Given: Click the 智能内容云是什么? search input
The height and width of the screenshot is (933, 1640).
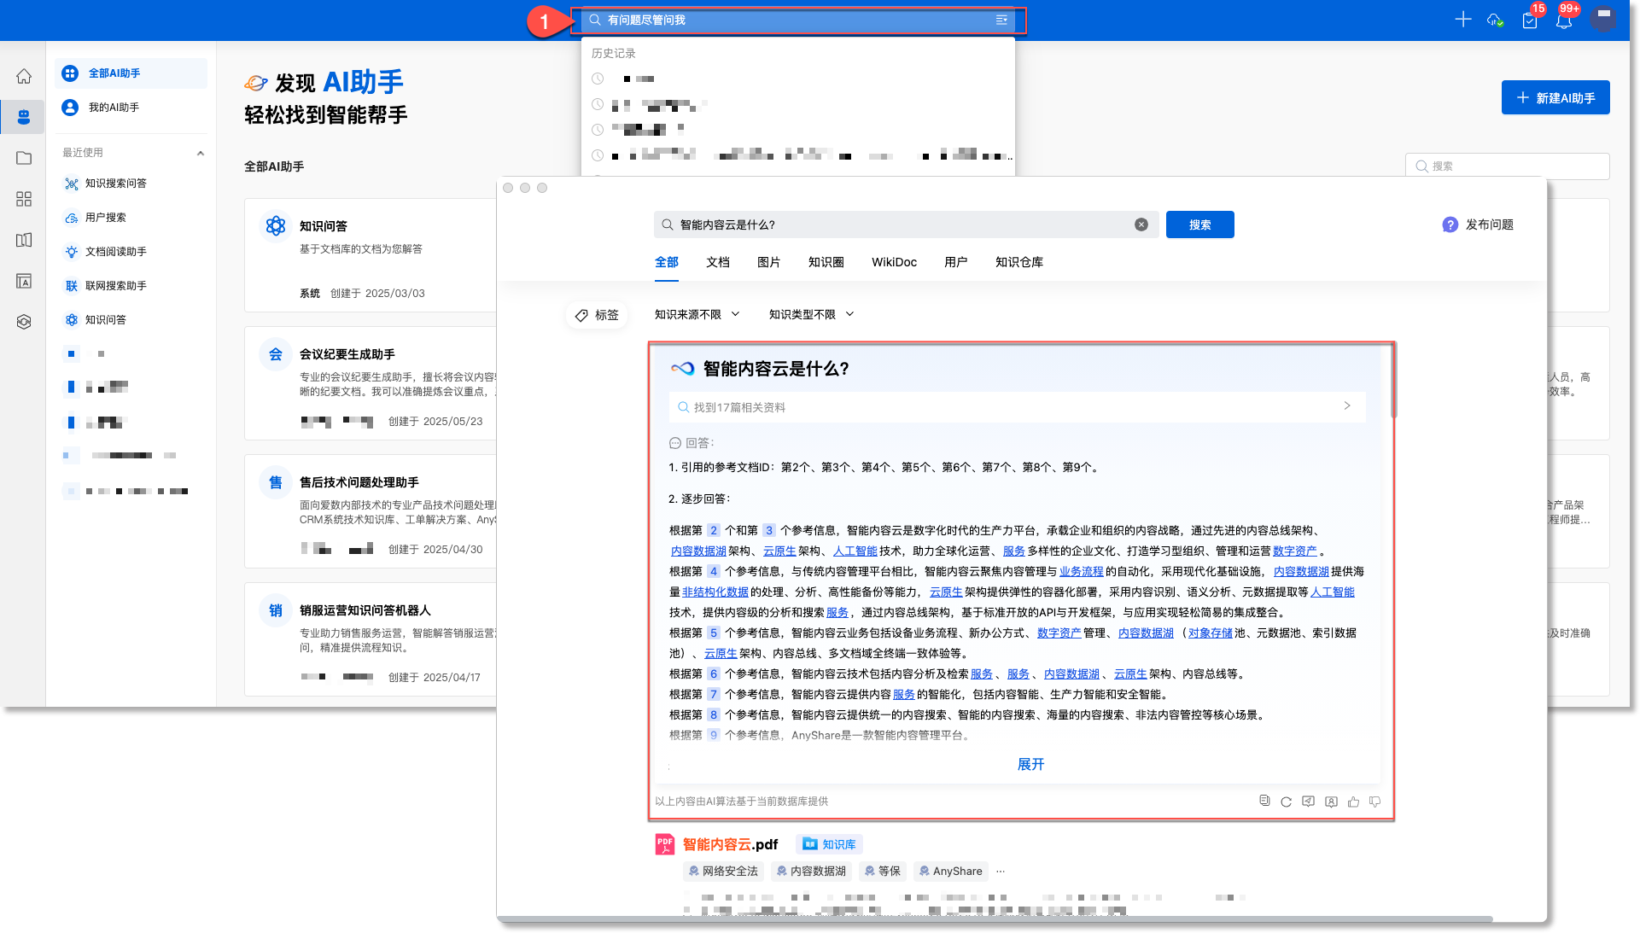Looking at the screenshot, I should point(905,225).
